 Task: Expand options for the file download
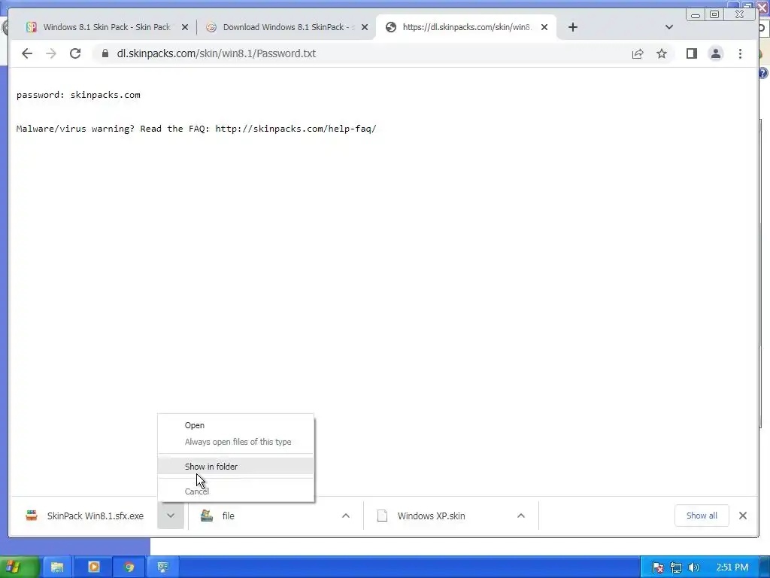pyautogui.click(x=346, y=516)
